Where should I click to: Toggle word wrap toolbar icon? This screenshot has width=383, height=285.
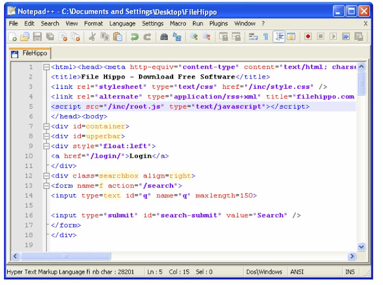click(253, 37)
